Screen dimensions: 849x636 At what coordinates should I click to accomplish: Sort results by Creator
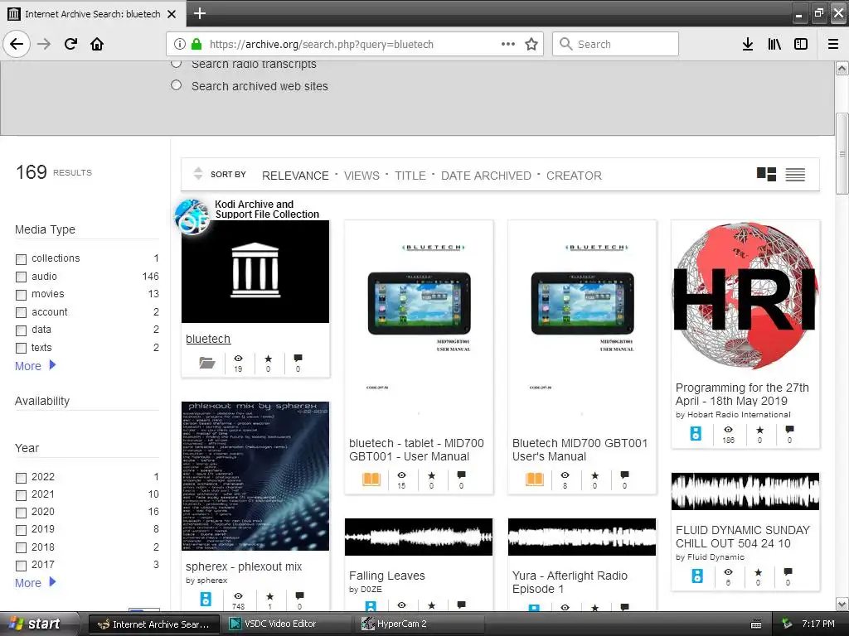coord(574,176)
